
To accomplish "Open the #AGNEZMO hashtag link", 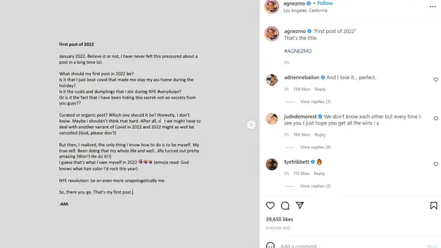I will (298, 51).
